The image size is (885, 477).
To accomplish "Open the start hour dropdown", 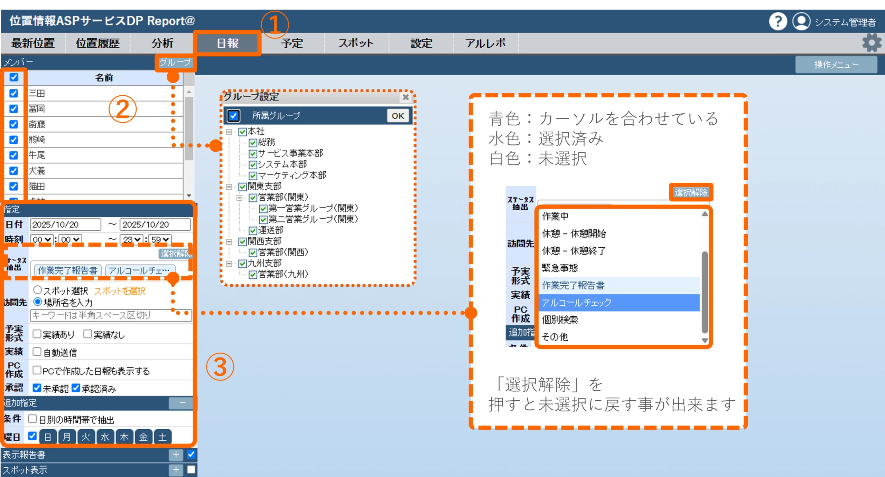I will coord(42,239).
